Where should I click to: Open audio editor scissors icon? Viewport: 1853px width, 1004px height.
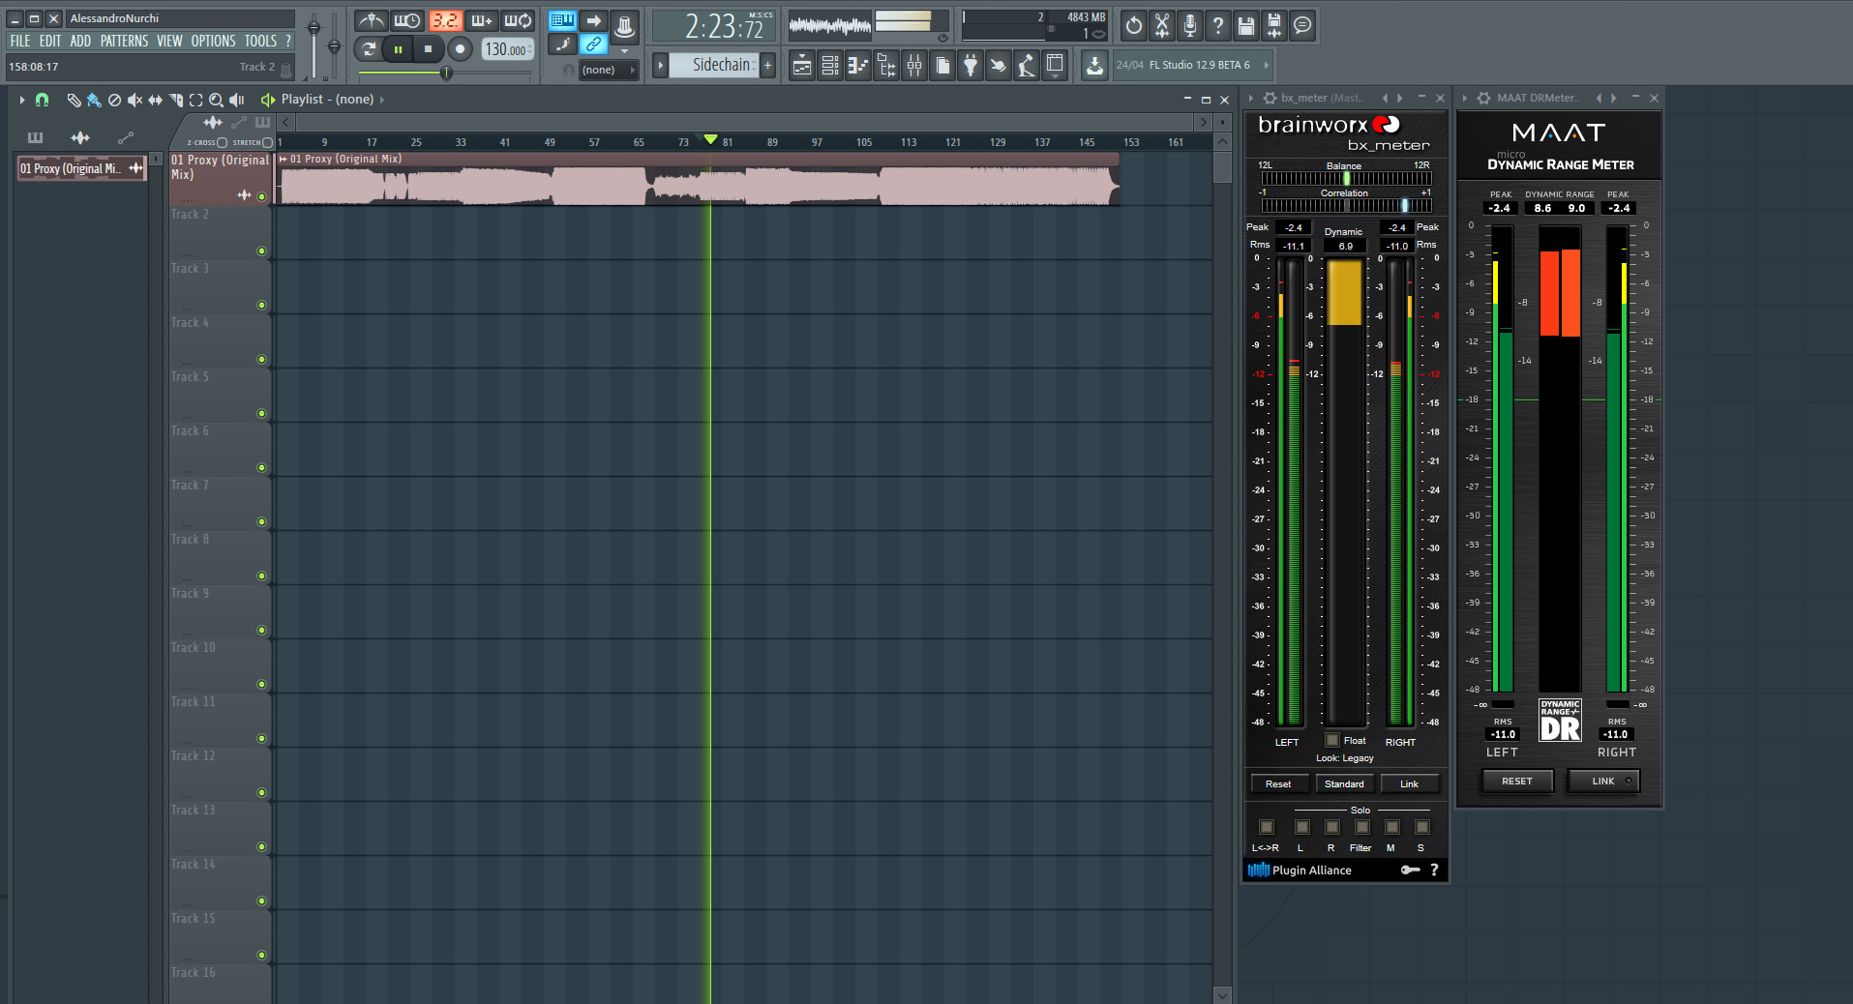1162,25
